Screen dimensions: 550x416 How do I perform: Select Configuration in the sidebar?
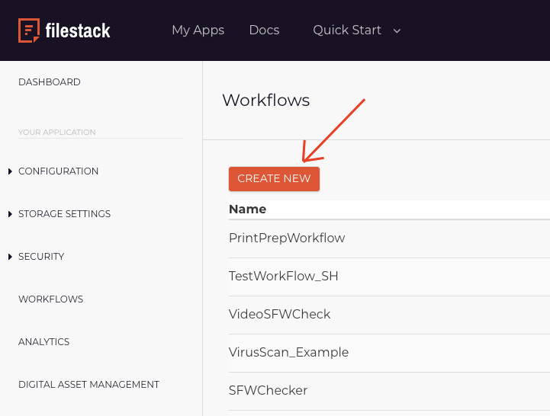58,171
